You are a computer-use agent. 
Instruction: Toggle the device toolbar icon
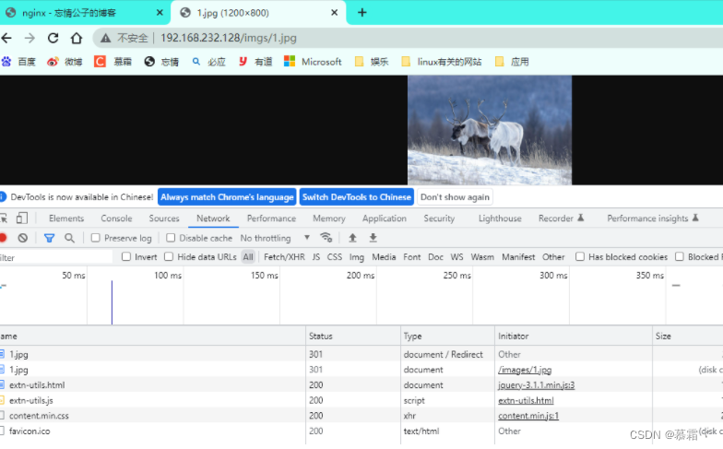[22, 218]
